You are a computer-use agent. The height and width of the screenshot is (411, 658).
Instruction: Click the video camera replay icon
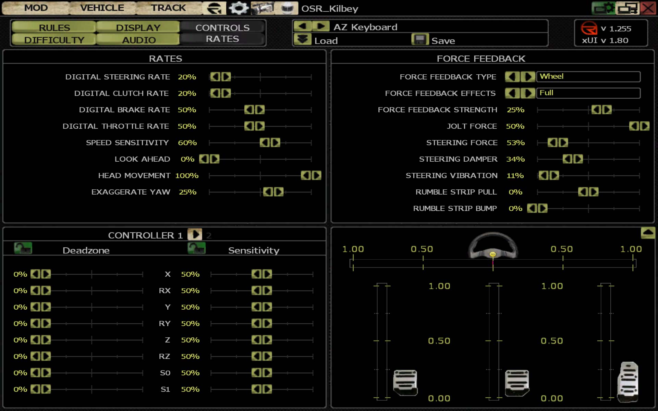(x=262, y=8)
